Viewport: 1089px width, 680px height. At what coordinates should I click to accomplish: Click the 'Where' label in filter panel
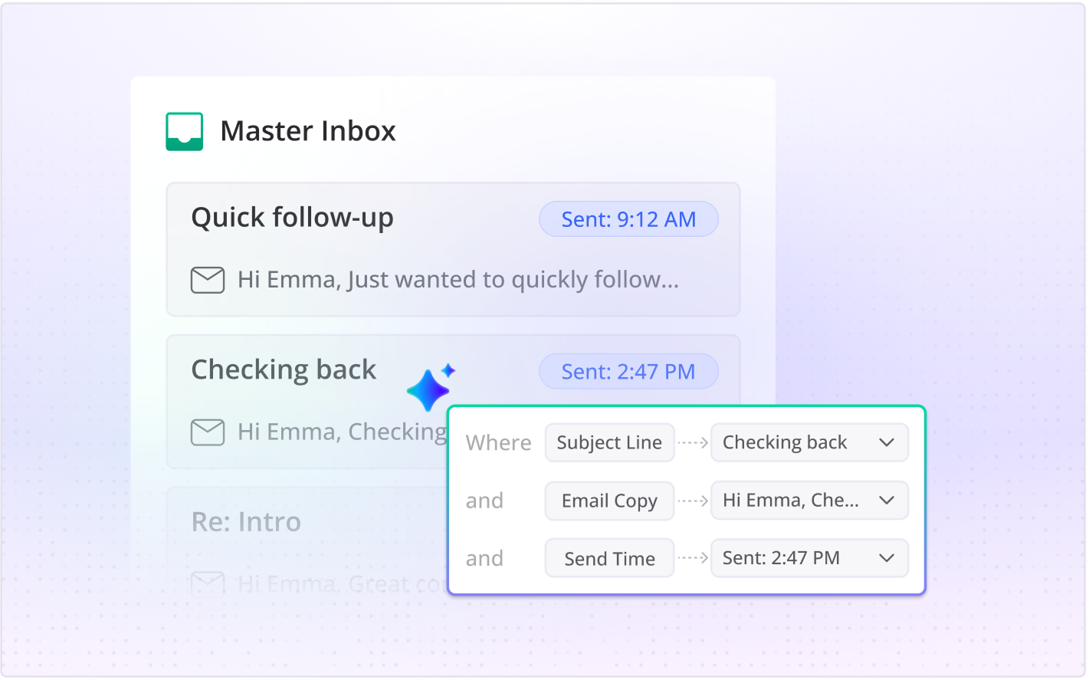[498, 443]
